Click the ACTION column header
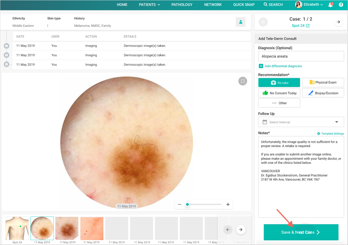Screen dimensions: 348x245 click(x=91, y=37)
